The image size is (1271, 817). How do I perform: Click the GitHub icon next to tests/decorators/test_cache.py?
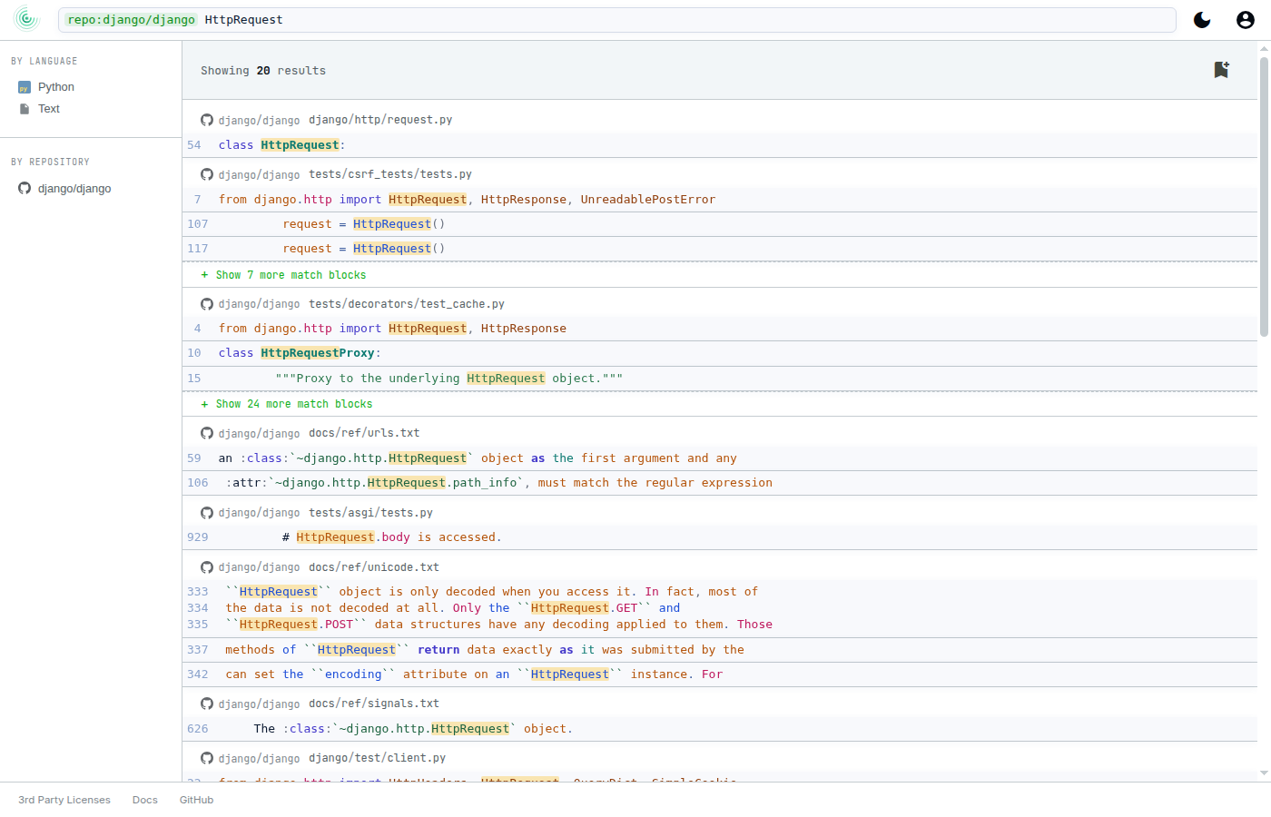207,304
